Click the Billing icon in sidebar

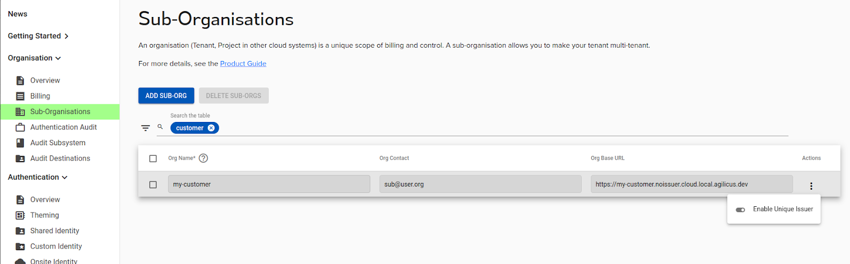(20, 96)
